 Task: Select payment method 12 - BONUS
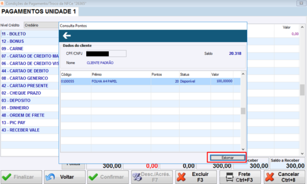click(30, 41)
